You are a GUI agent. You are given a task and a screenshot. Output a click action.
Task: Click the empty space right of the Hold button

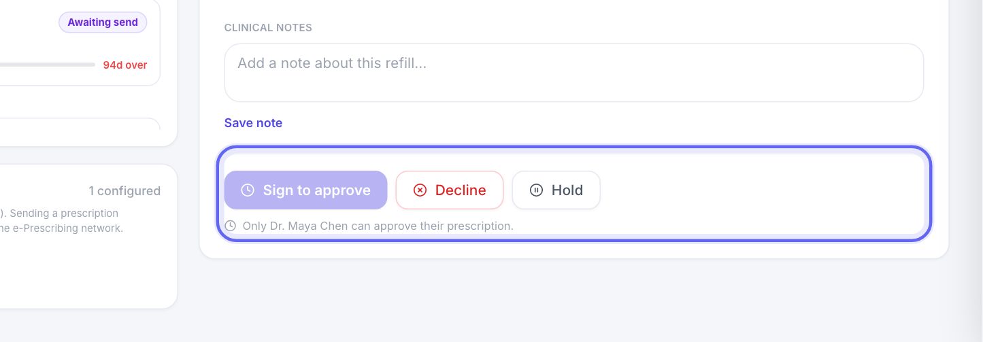[762, 190]
